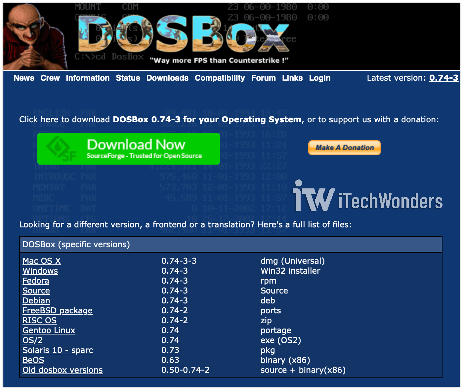463x390 pixels.
Task: Click Login in the navigation bar
Action: tap(320, 78)
